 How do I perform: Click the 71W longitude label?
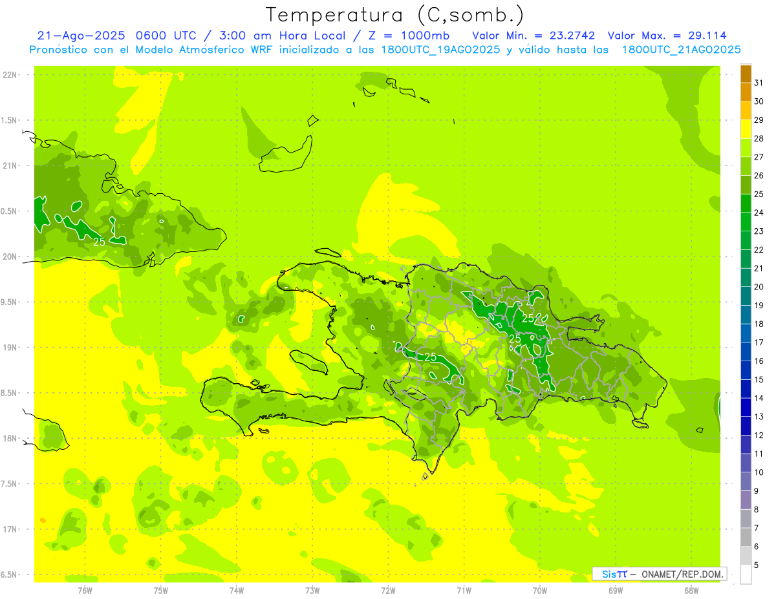pyautogui.click(x=464, y=590)
